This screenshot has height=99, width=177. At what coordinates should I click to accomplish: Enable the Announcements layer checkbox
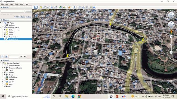click(x=5, y=65)
